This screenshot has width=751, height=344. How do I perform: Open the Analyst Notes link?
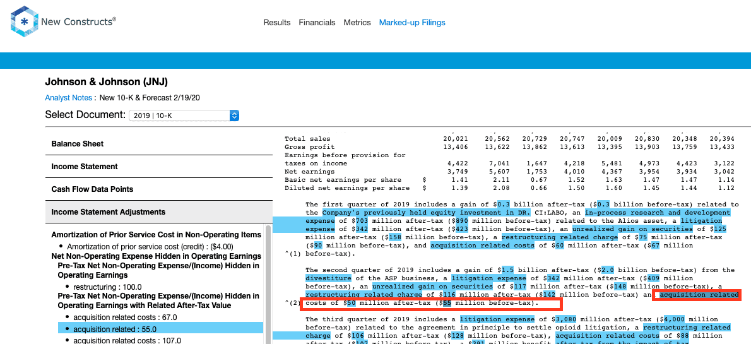coord(69,98)
